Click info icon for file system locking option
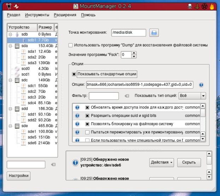220x196 pixels. (x=77, y=124)
